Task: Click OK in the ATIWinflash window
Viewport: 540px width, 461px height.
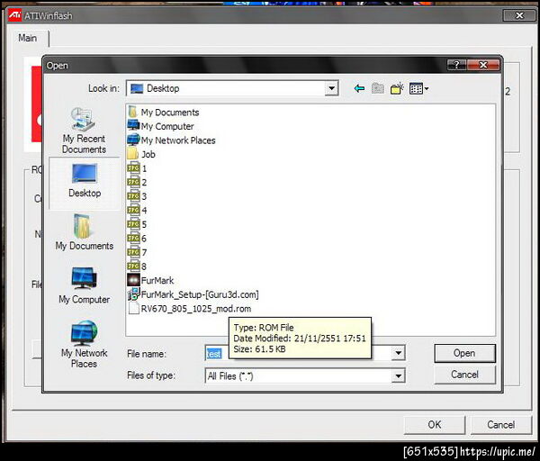Action: 435,424
